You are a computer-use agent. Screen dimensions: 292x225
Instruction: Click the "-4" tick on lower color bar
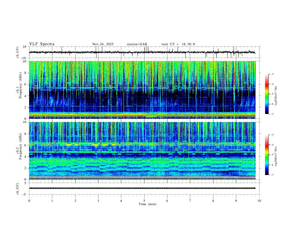point(272,145)
